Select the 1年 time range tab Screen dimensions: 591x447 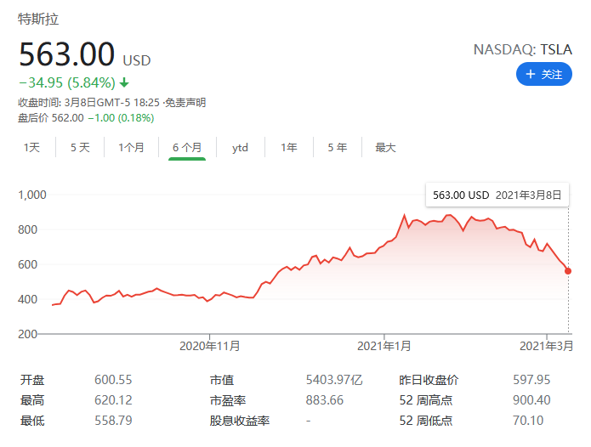(x=289, y=147)
